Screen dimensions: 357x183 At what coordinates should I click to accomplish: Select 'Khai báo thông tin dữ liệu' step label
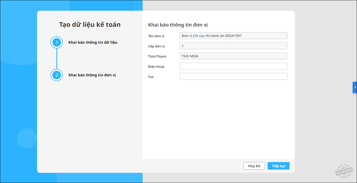coord(93,42)
